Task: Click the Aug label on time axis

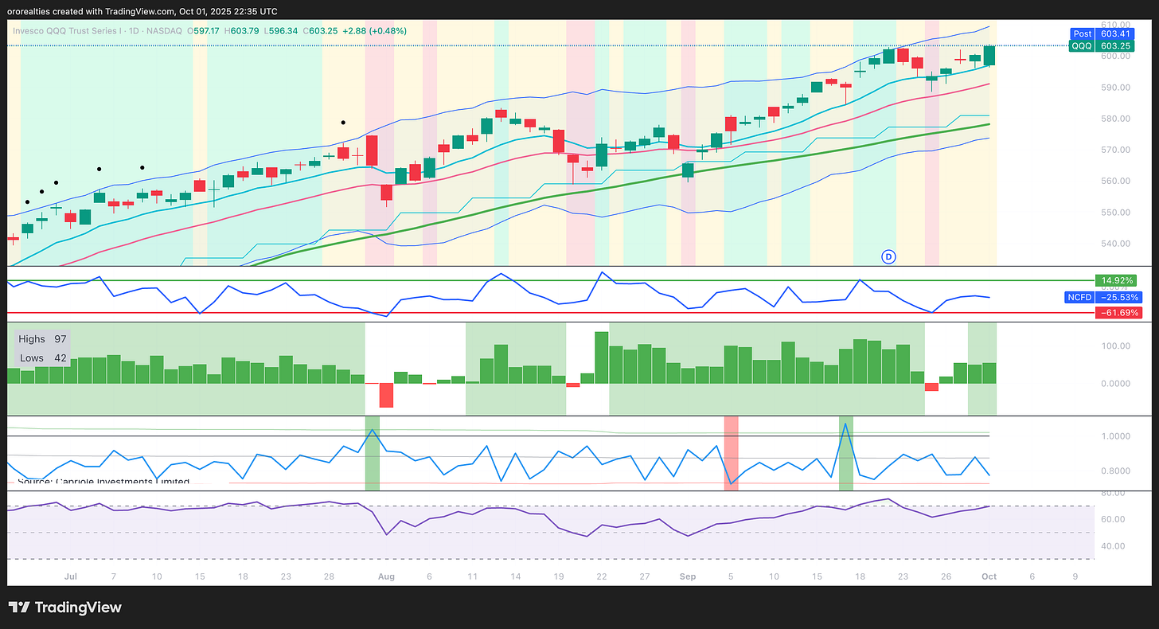Action: pos(386,576)
